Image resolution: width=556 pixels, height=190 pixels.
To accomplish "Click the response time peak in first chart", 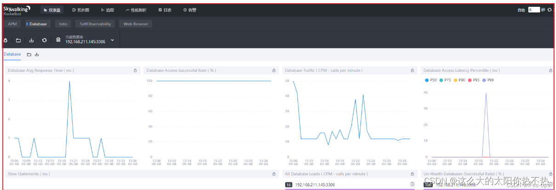I will click(69, 81).
